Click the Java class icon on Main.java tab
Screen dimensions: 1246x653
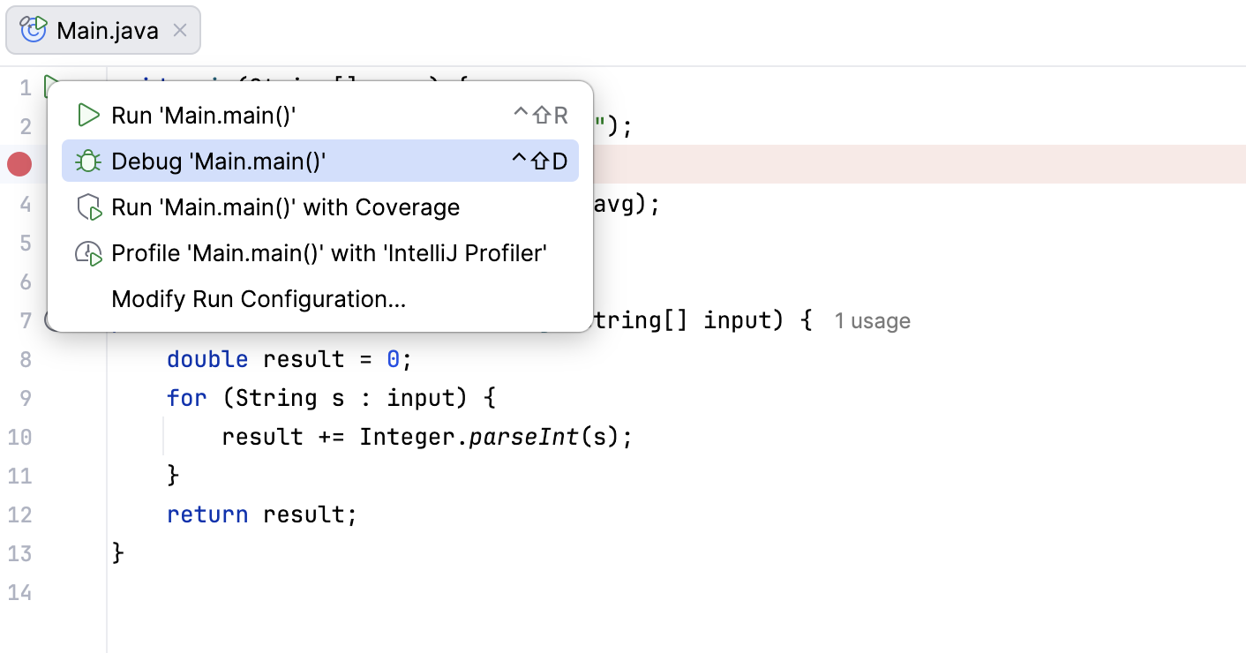click(x=32, y=29)
